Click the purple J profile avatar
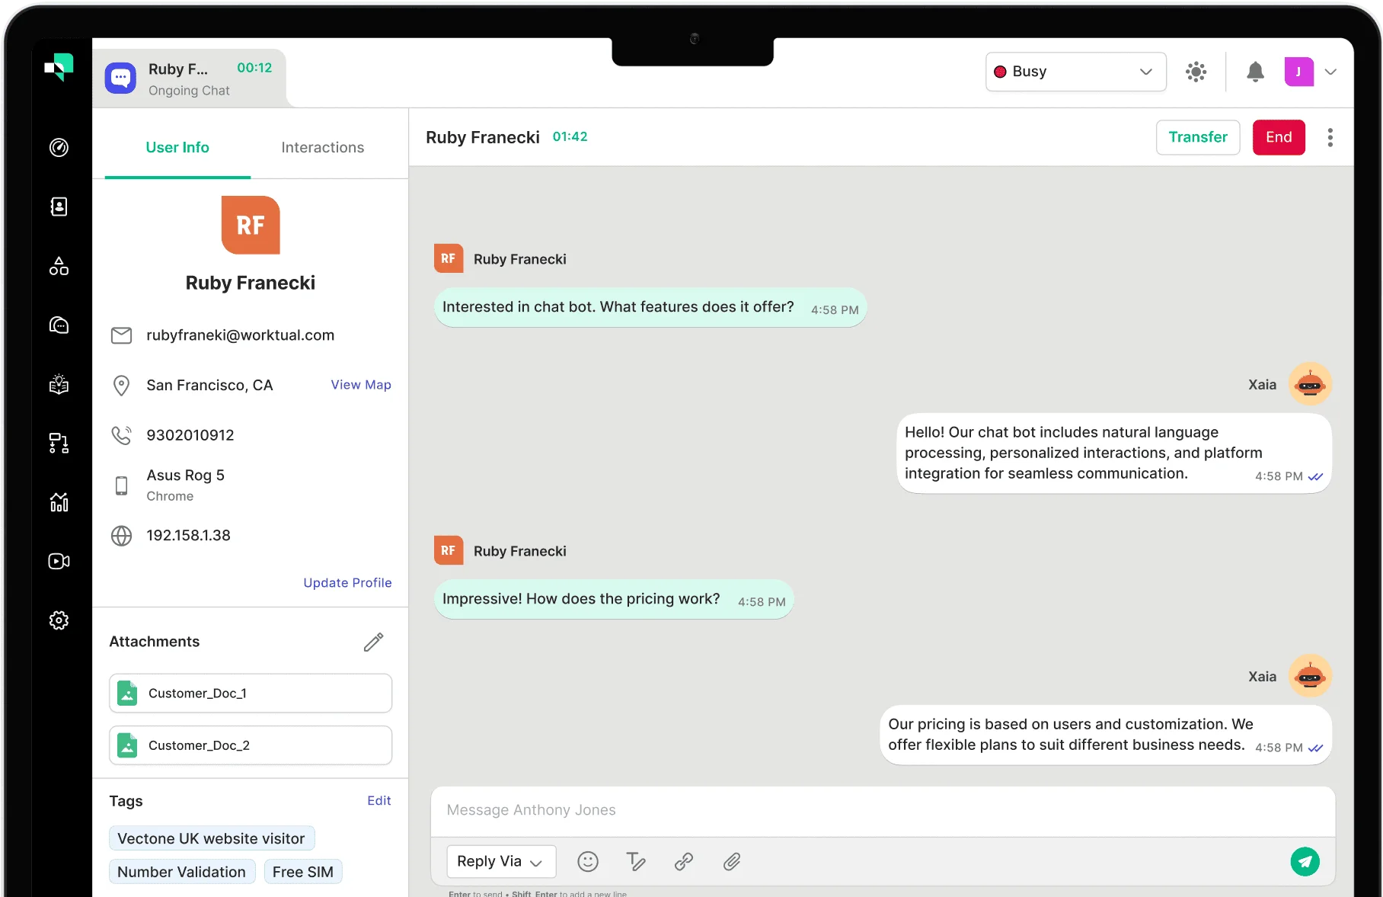 tap(1298, 72)
